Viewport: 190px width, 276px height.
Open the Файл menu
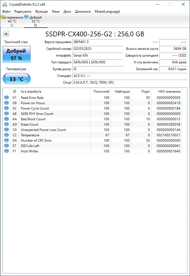click(6, 12)
